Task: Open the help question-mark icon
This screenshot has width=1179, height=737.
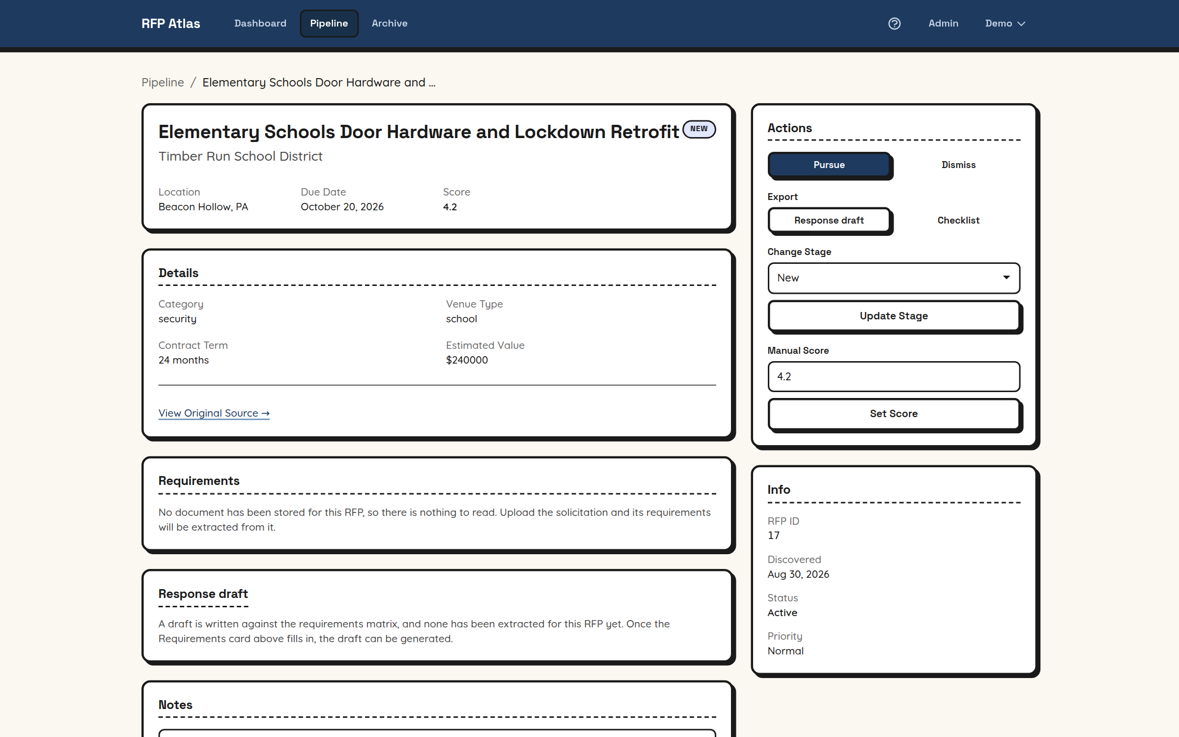Action: (x=894, y=24)
